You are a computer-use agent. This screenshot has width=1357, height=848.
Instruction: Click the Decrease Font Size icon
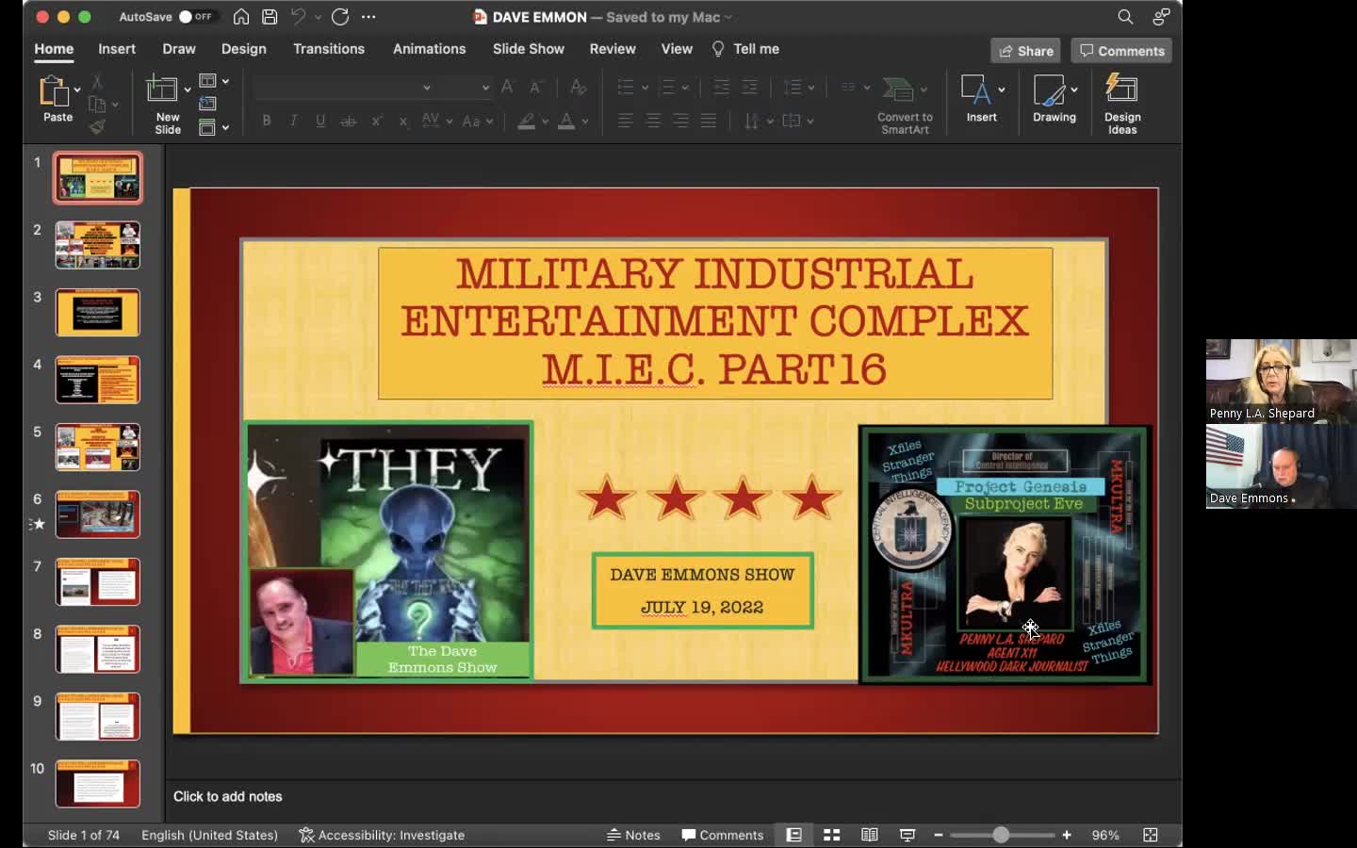click(x=536, y=88)
